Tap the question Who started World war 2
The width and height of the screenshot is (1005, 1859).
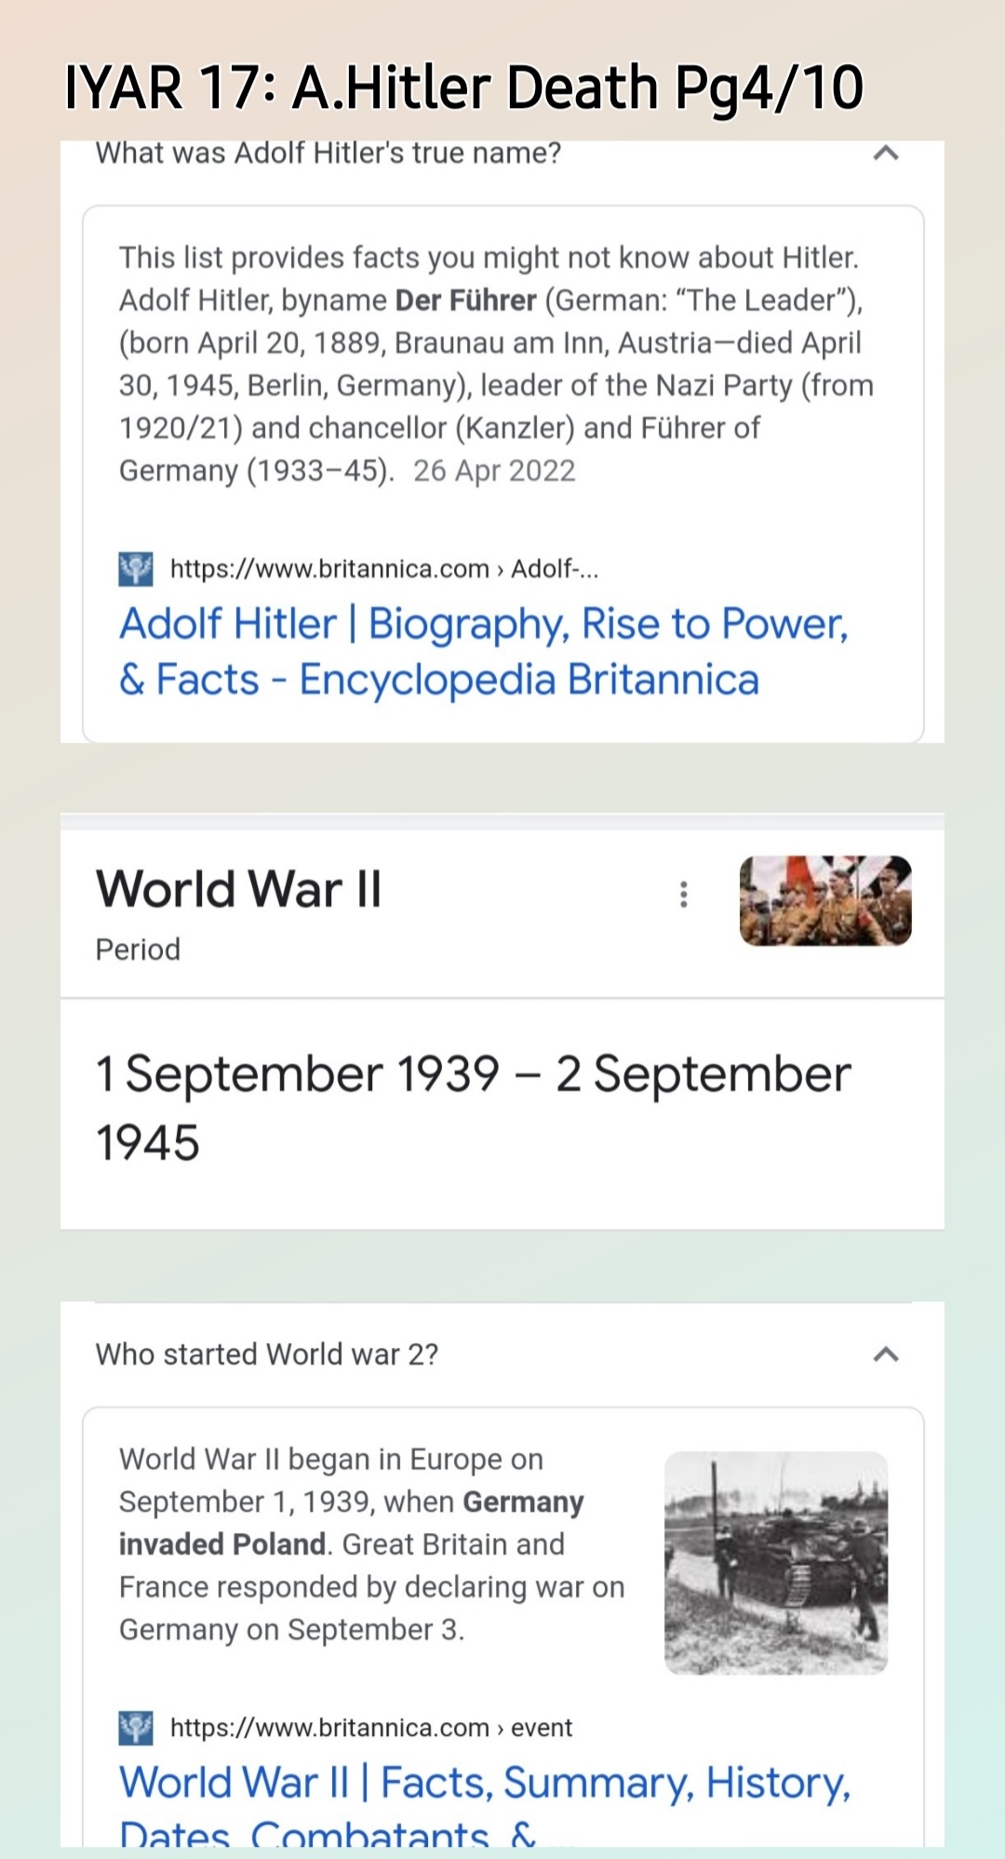[x=267, y=1354]
